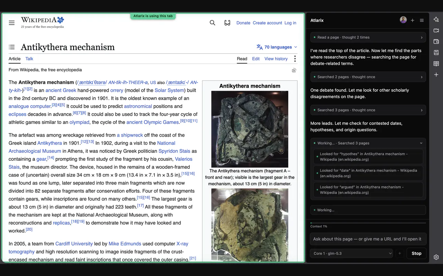
Task: Open the 'Cardiff University' link
Action: 74,244
